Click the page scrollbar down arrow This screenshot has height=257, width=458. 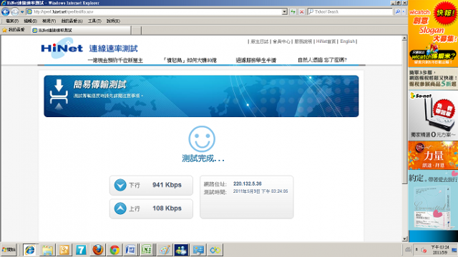click(404, 239)
